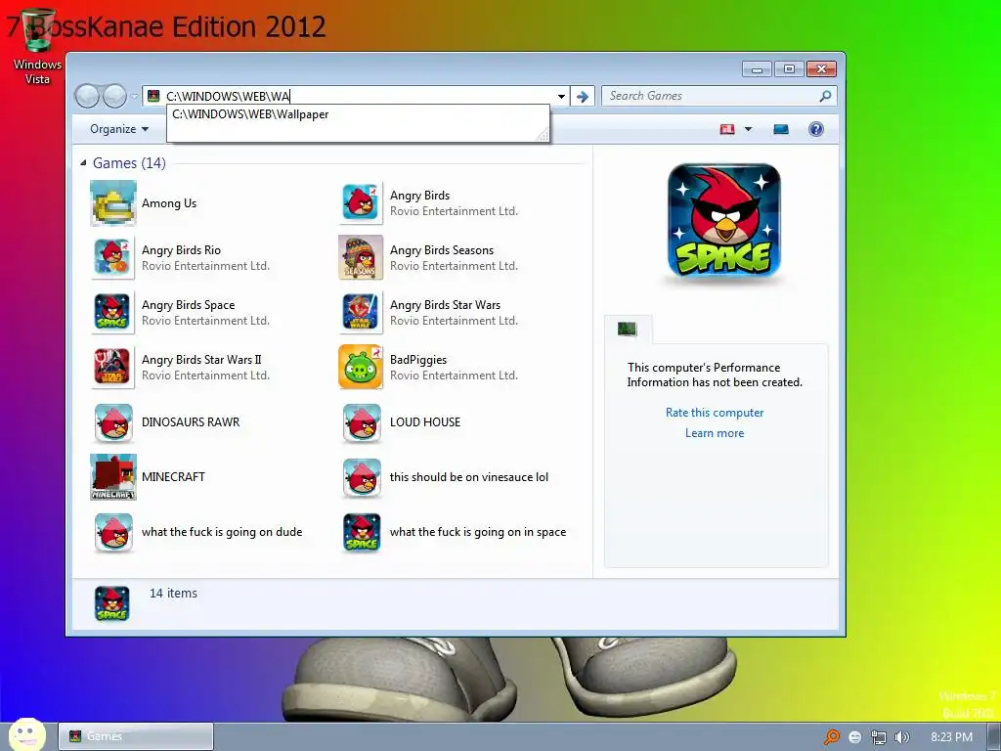Viewport: 1001px width, 751px height.
Task: Open the Recycle Bin Windows Vista icon
Action: (x=38, y=47)
